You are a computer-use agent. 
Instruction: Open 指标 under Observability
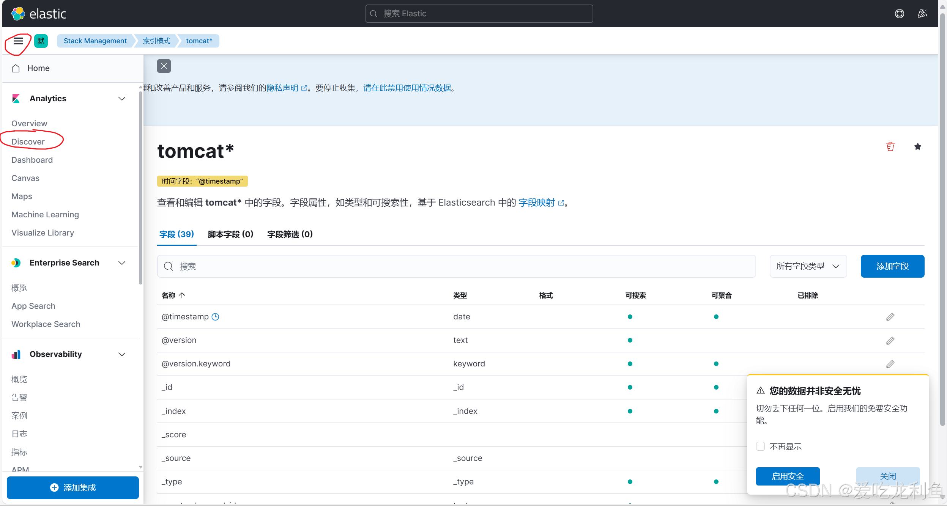pos(19,452)
